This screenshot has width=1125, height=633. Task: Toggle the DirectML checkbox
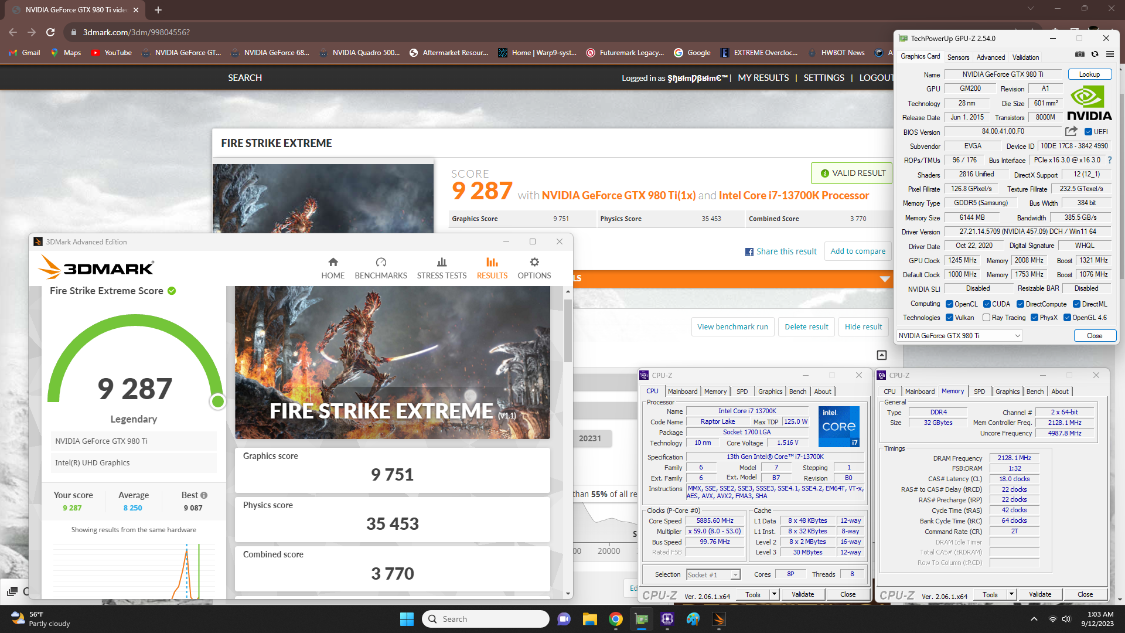[1076, 304]
